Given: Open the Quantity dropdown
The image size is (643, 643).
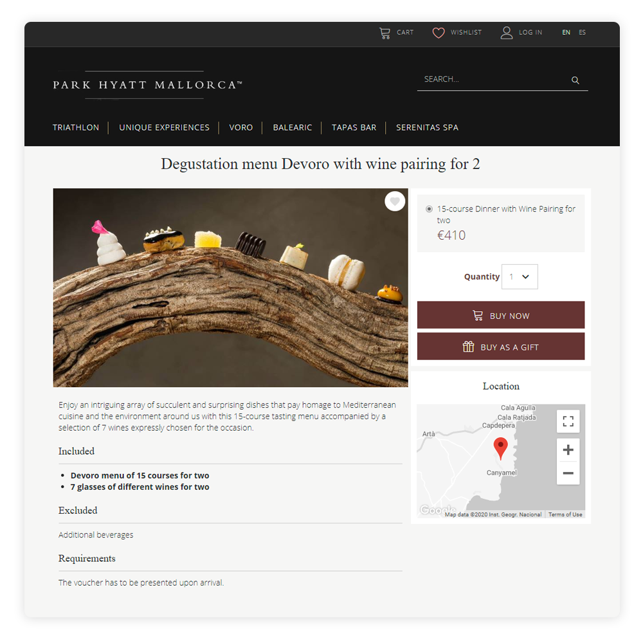Looking at the screenshot, I should click(x=520, y=276).
